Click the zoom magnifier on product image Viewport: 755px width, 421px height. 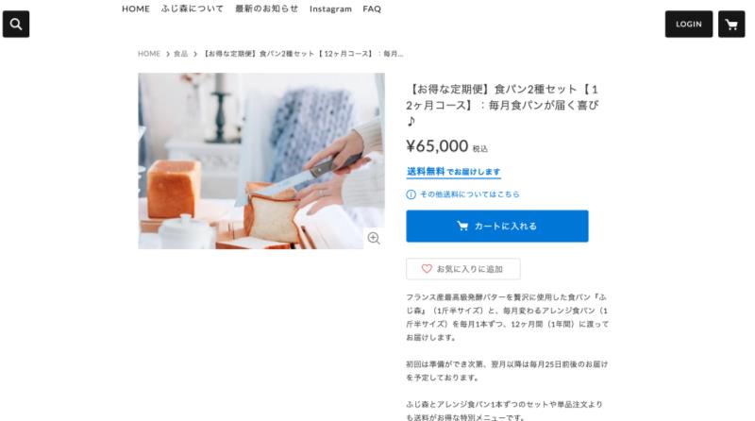pos(374,238)
